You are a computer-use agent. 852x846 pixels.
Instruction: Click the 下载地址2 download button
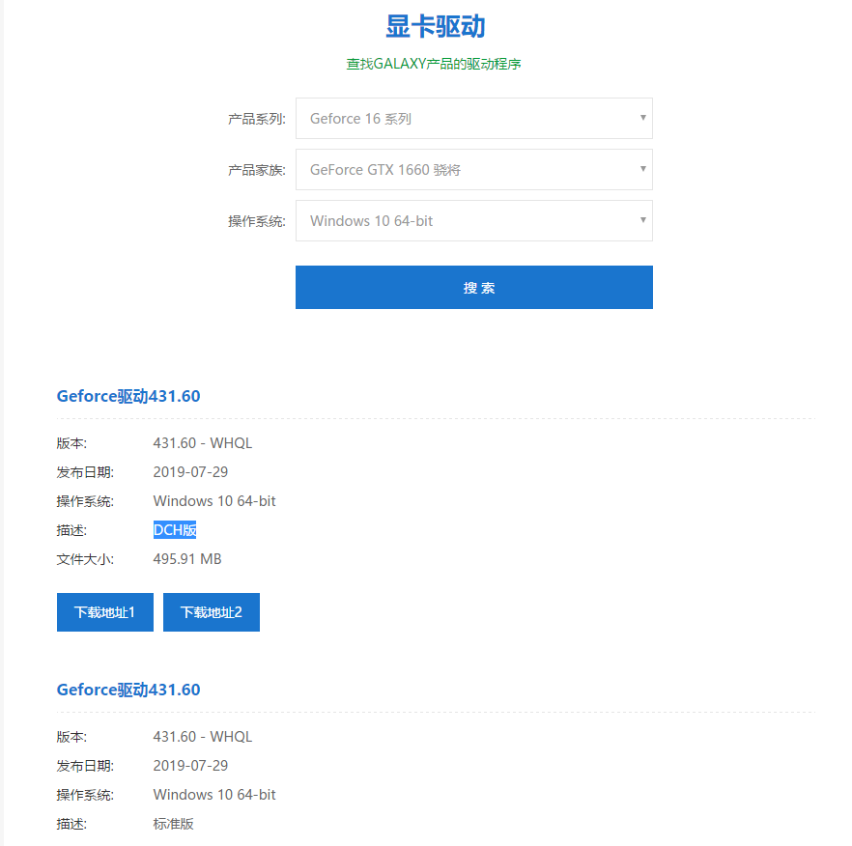(211, 611)
